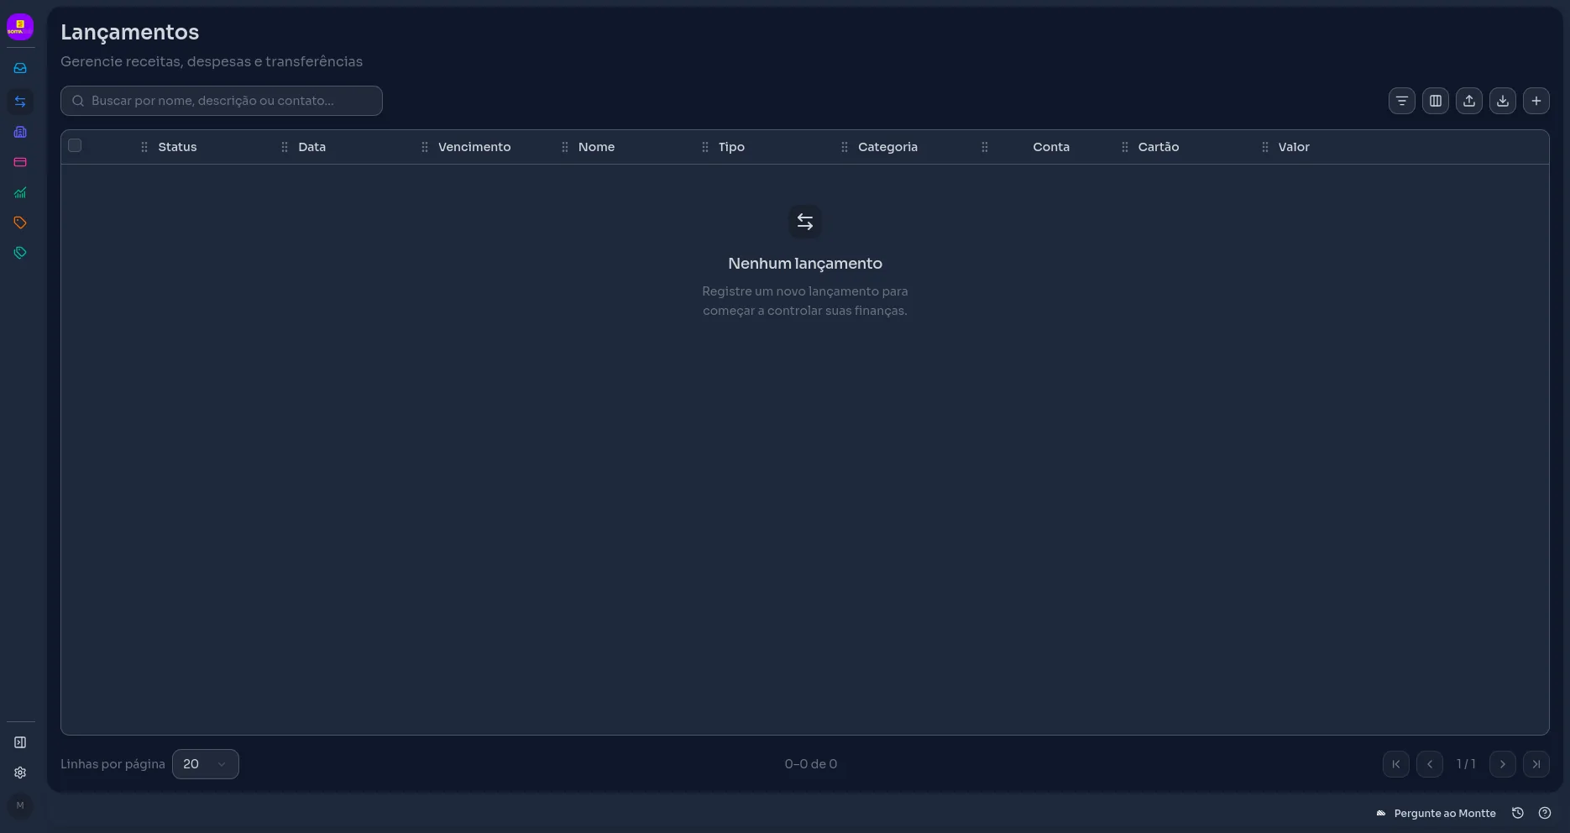1570x833 pixels.
Task: Toggle the sidebar panel icon
Action: (20, 742)
